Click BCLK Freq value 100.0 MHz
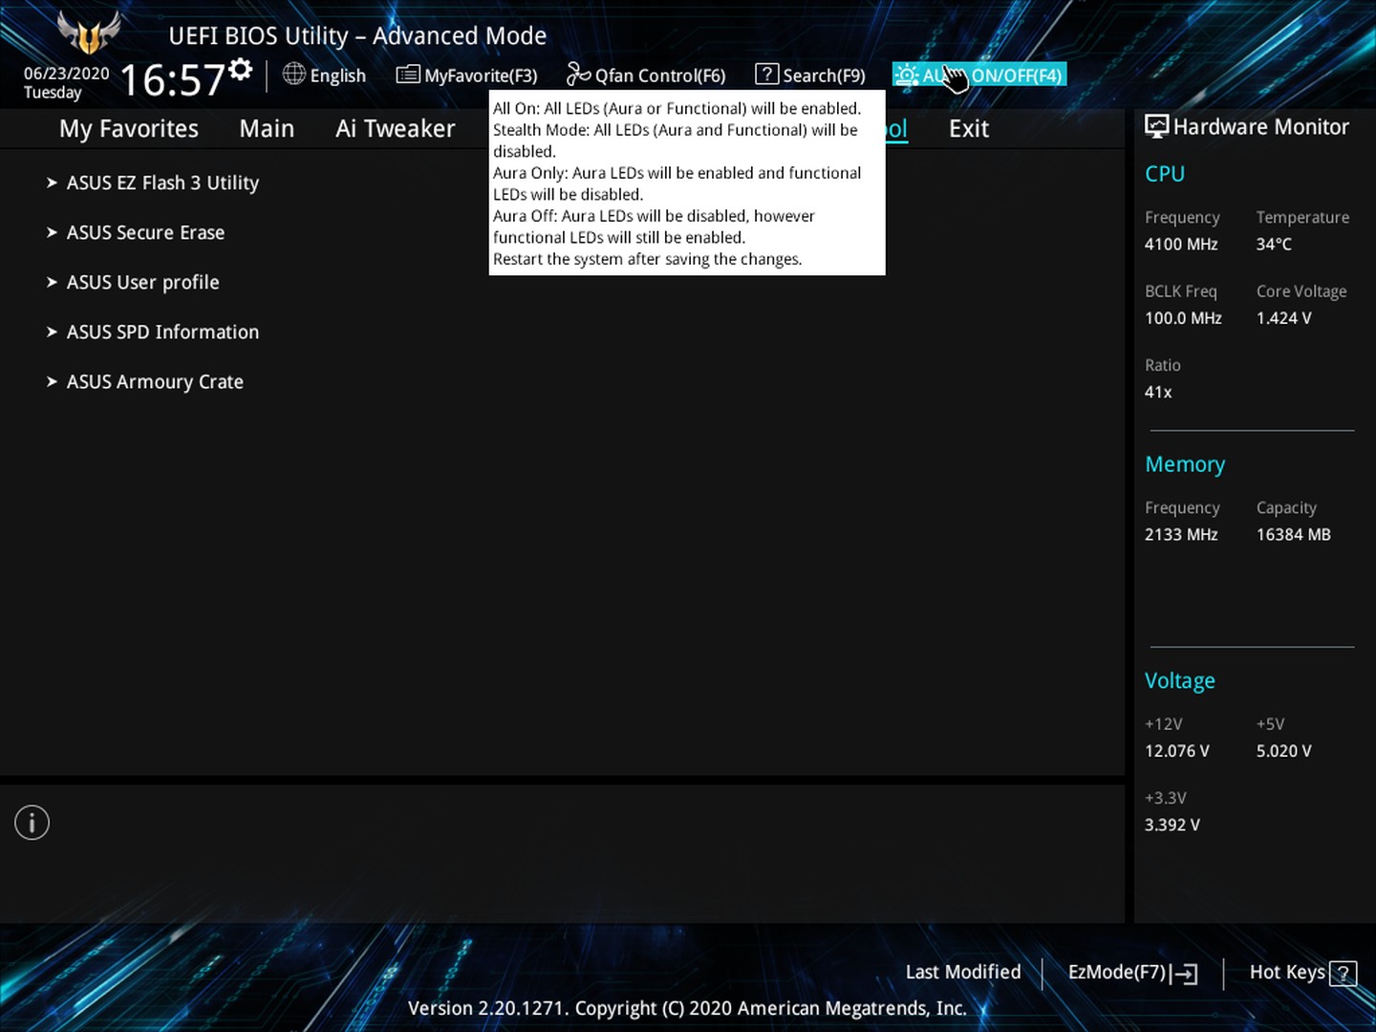 [x=1183, y=318]
